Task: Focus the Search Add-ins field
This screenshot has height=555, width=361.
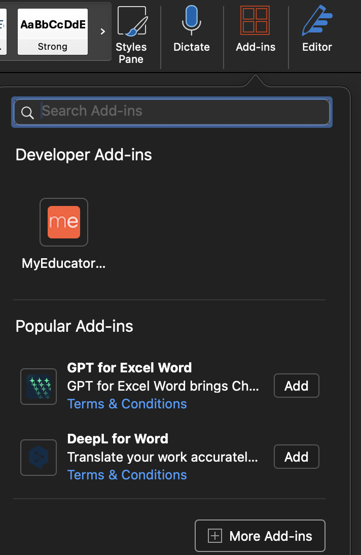Action: coord(172,112)
